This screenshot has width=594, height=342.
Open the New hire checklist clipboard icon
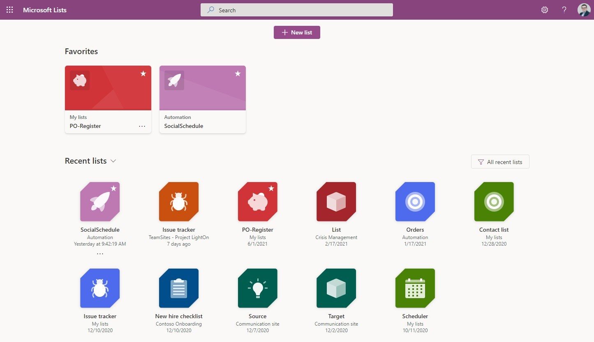[178, 288]
